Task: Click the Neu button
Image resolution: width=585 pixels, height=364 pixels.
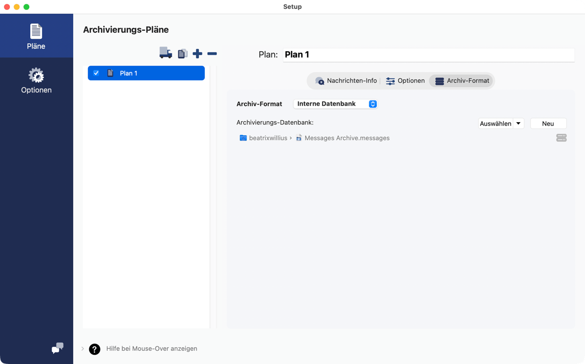Action: (x=548, y=124)
